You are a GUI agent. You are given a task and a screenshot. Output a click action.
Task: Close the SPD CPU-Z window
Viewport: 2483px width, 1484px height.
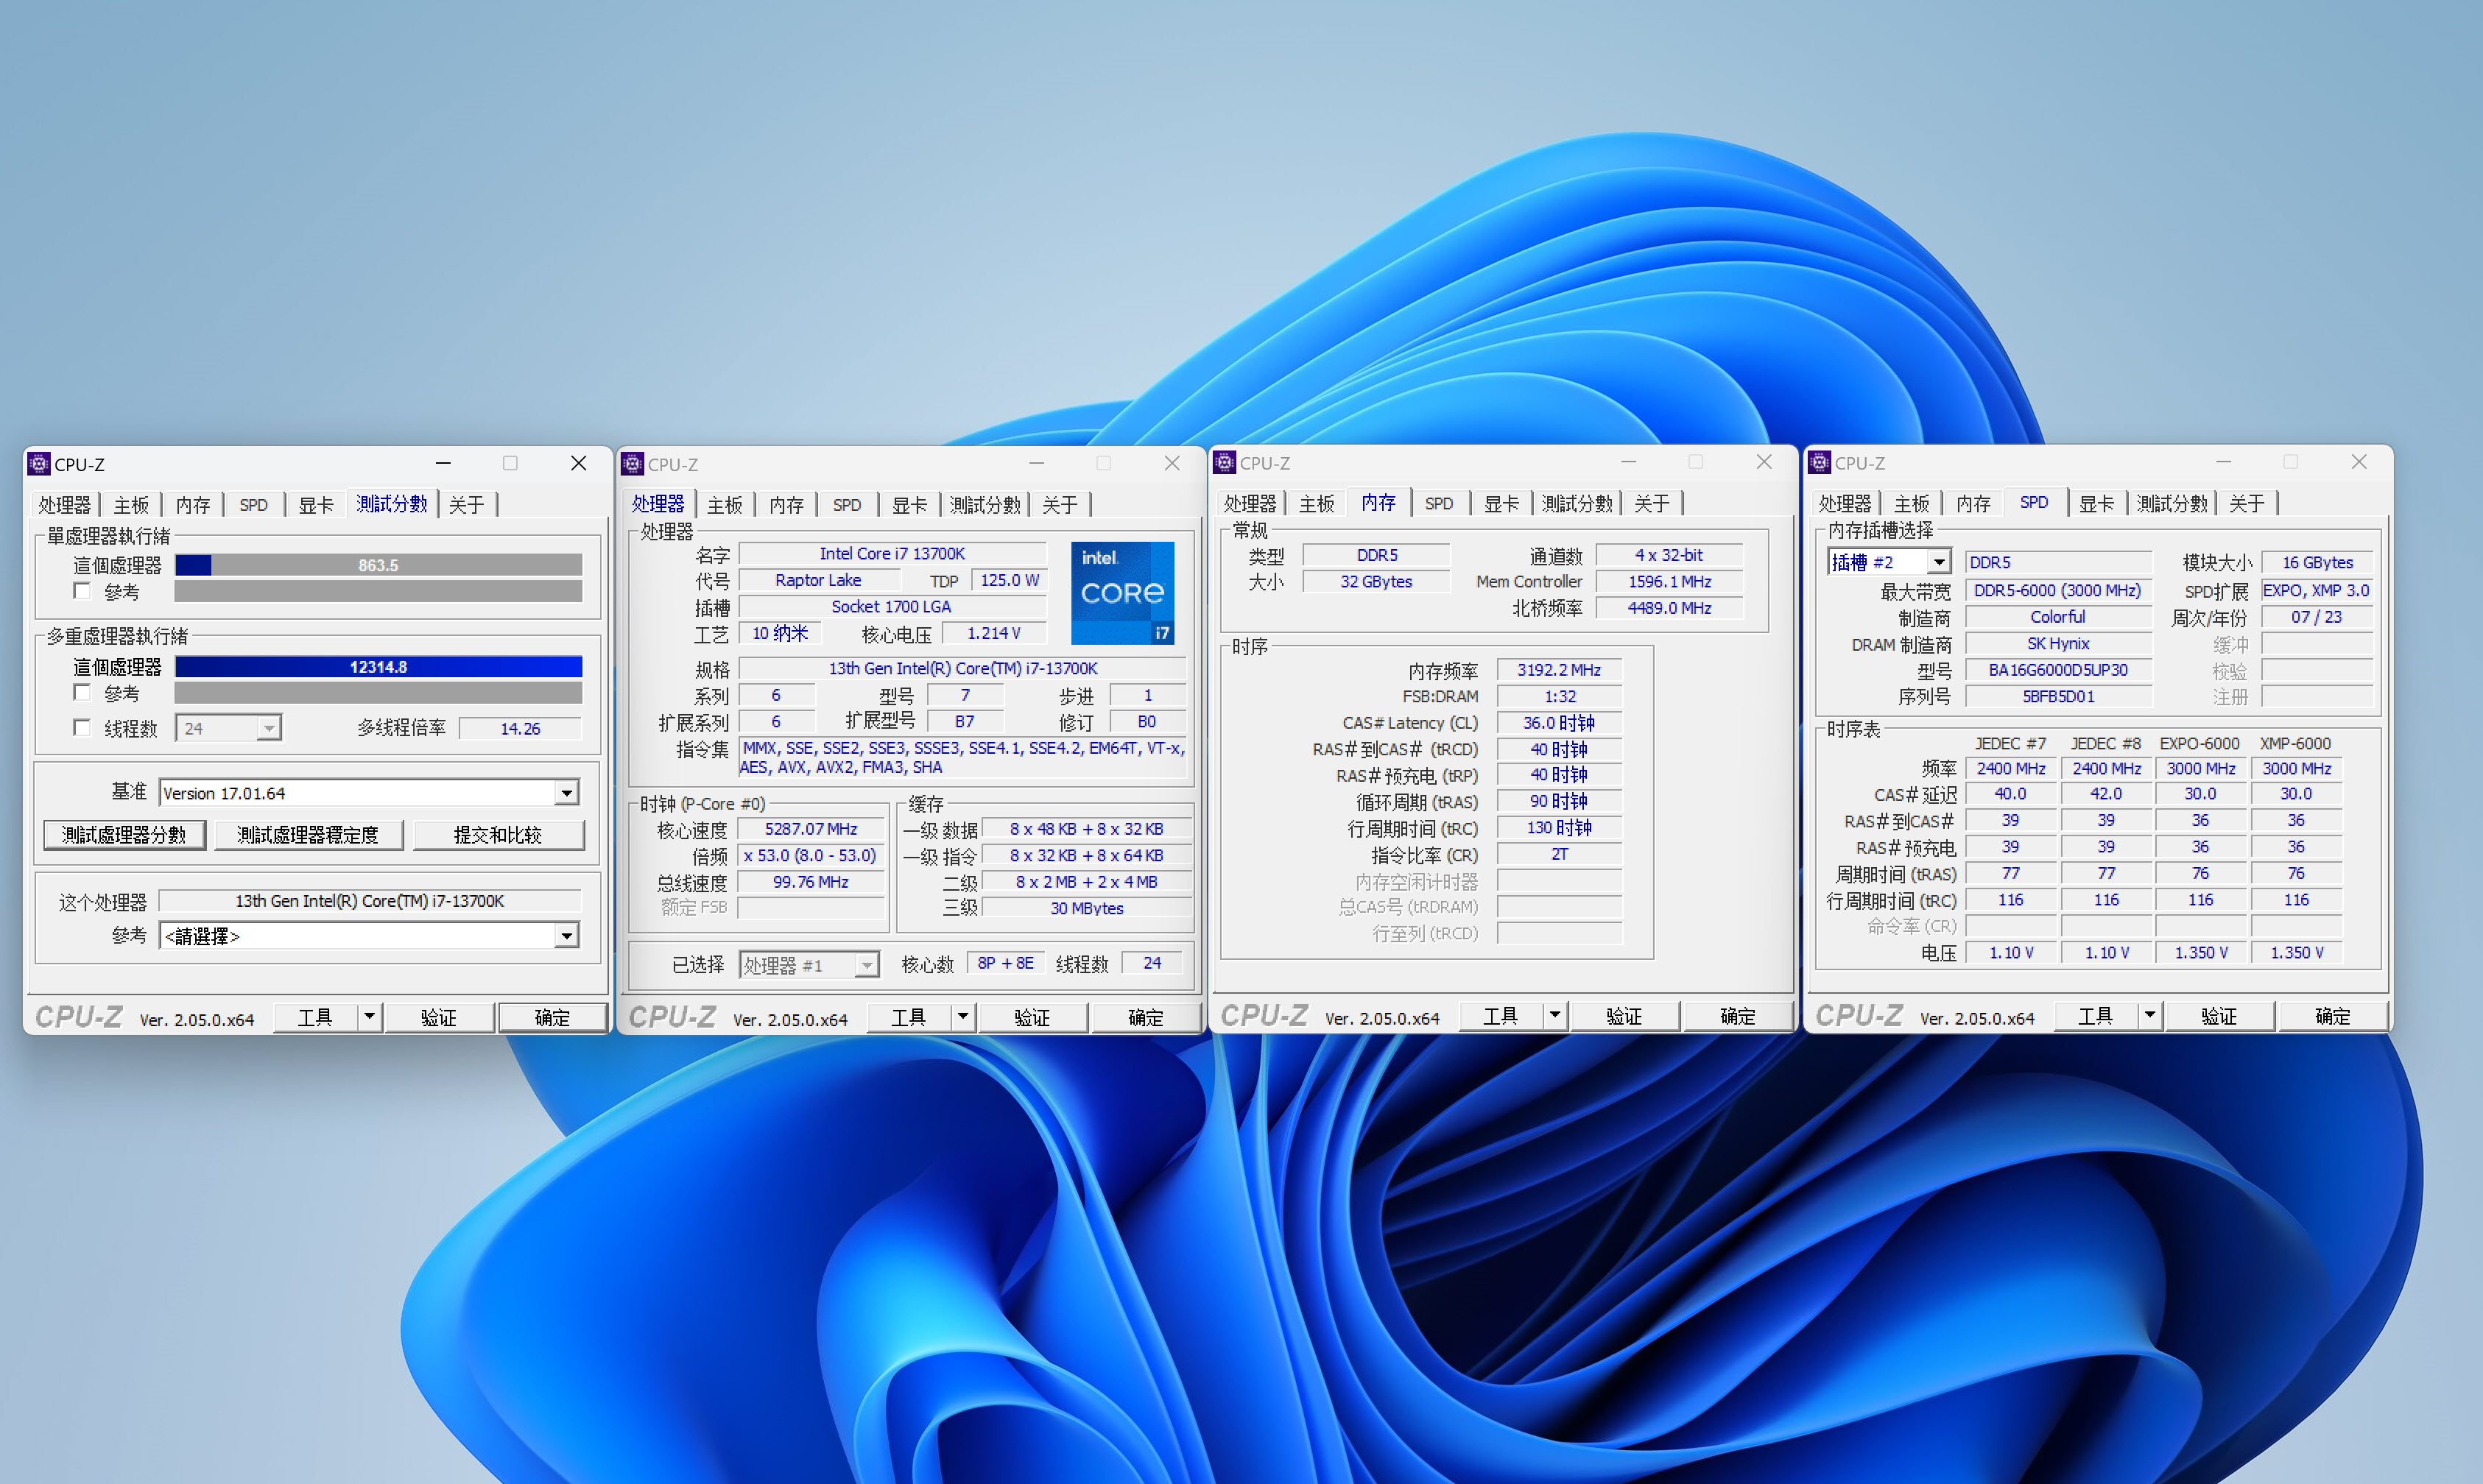pyautogui.click(x=2358, y=462)
